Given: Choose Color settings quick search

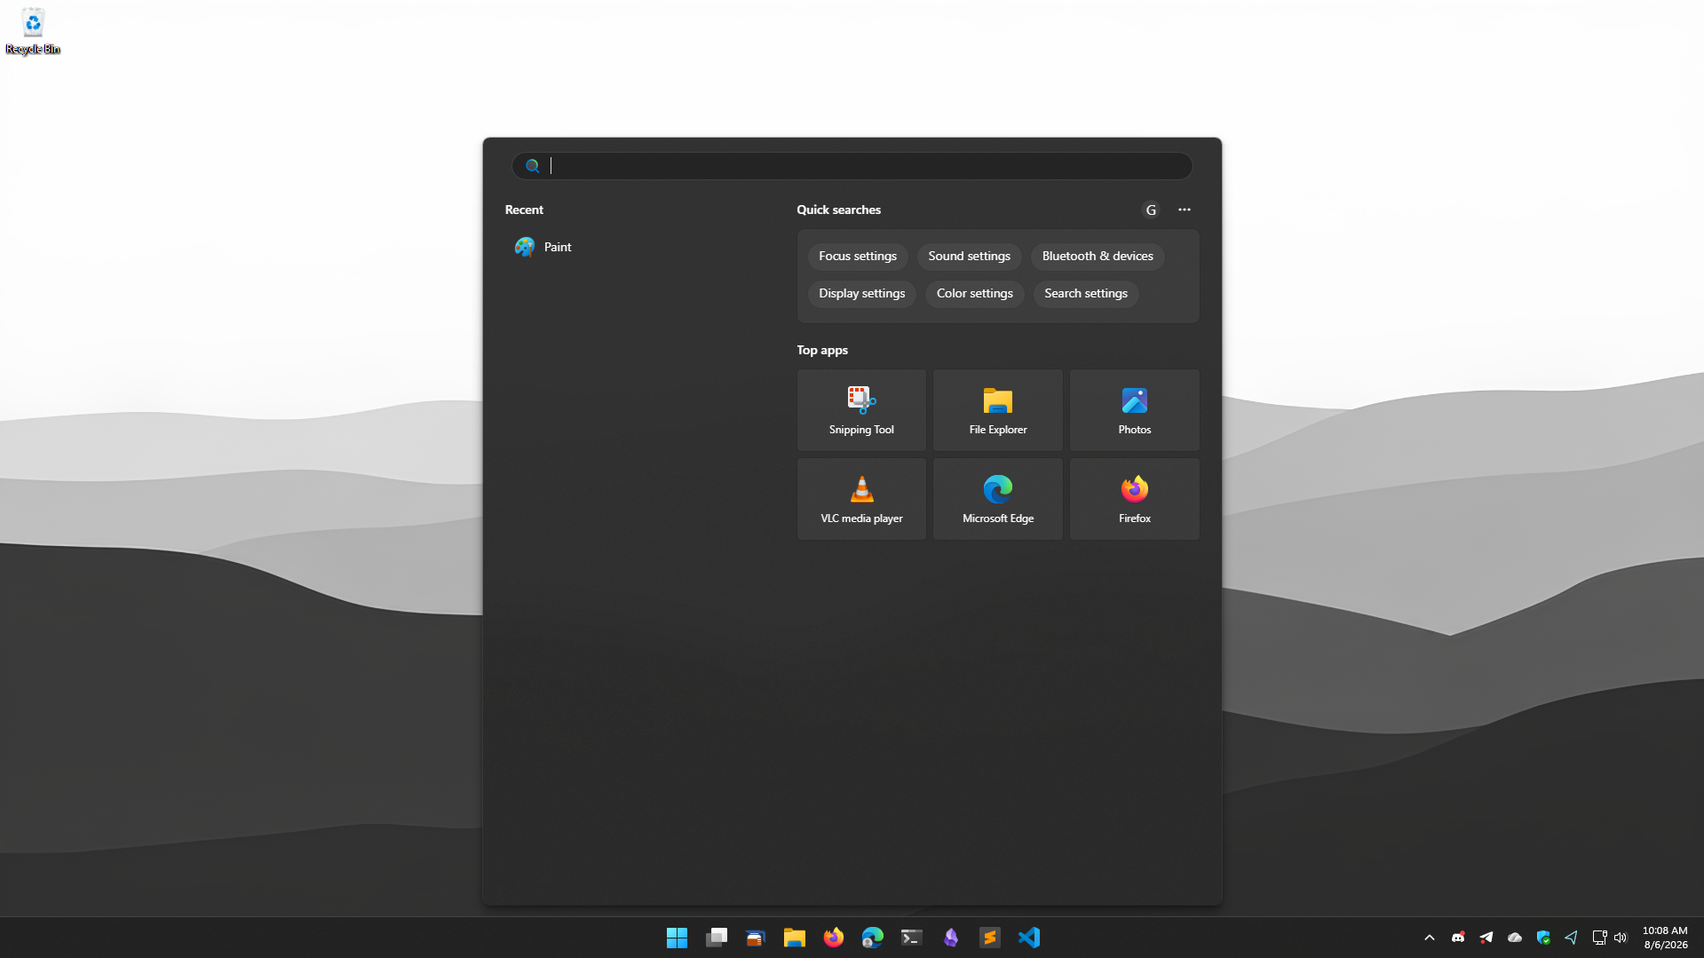Looking at the screenshot, I should tap(975, 294).
